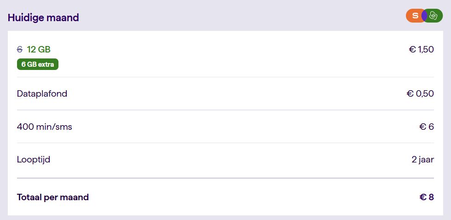Click the Looptijd label
The height and width of the screenshot is (220, 451).
pos(33,160)
